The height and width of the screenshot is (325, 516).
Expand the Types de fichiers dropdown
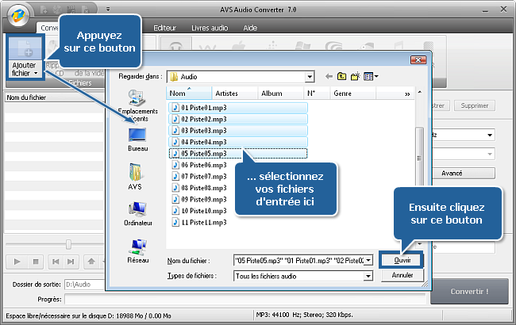pos(368,276)
